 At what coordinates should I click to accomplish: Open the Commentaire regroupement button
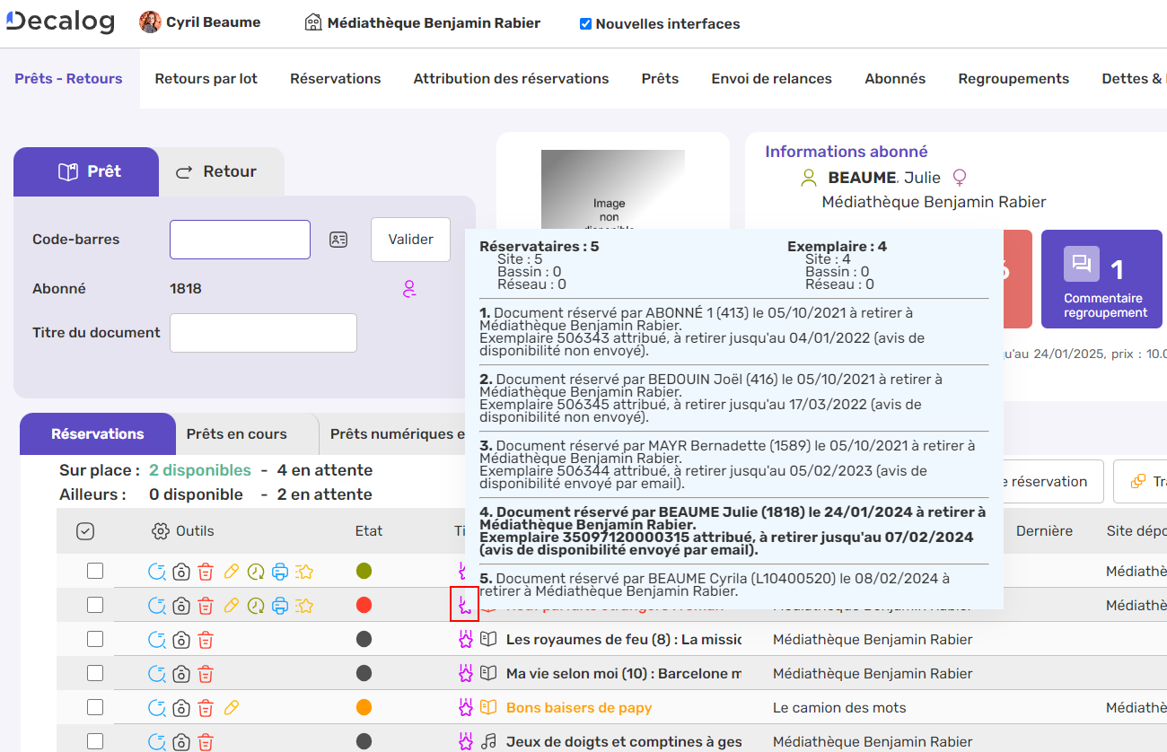[x=1101, y=279]
